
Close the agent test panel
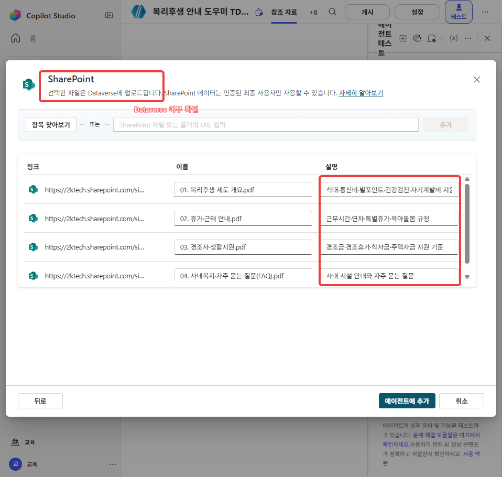point(487,38)
